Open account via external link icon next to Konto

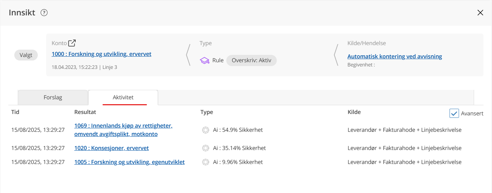pos(72,43)
